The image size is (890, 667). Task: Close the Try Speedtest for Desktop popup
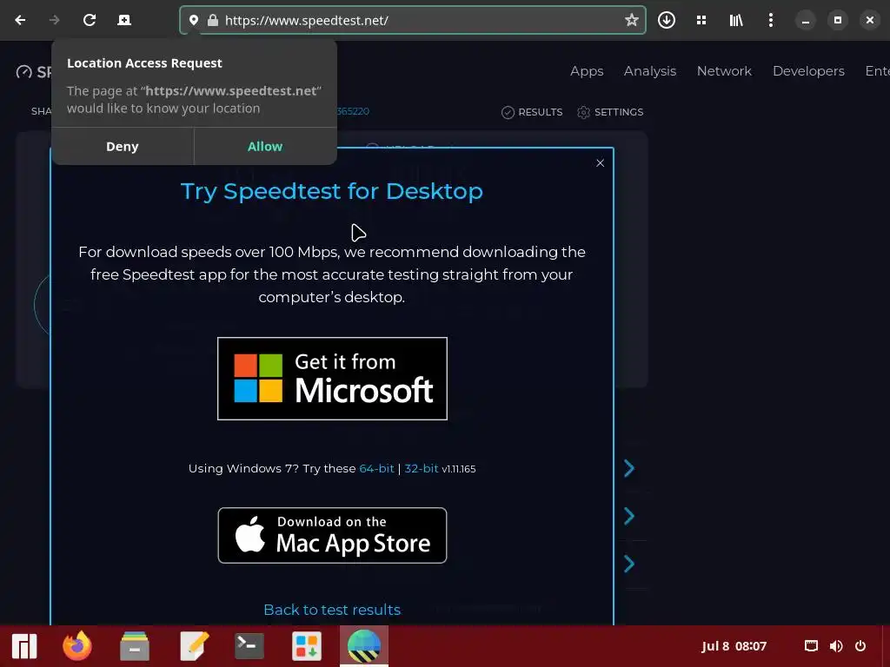point(600,163)
